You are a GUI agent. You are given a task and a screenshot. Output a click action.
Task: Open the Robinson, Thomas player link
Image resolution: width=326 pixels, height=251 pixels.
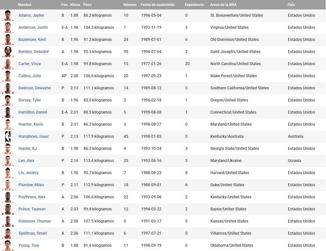click(35, 221)
